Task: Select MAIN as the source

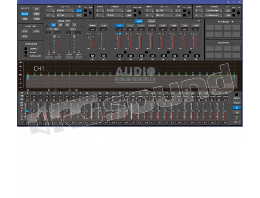Action: 25,14
